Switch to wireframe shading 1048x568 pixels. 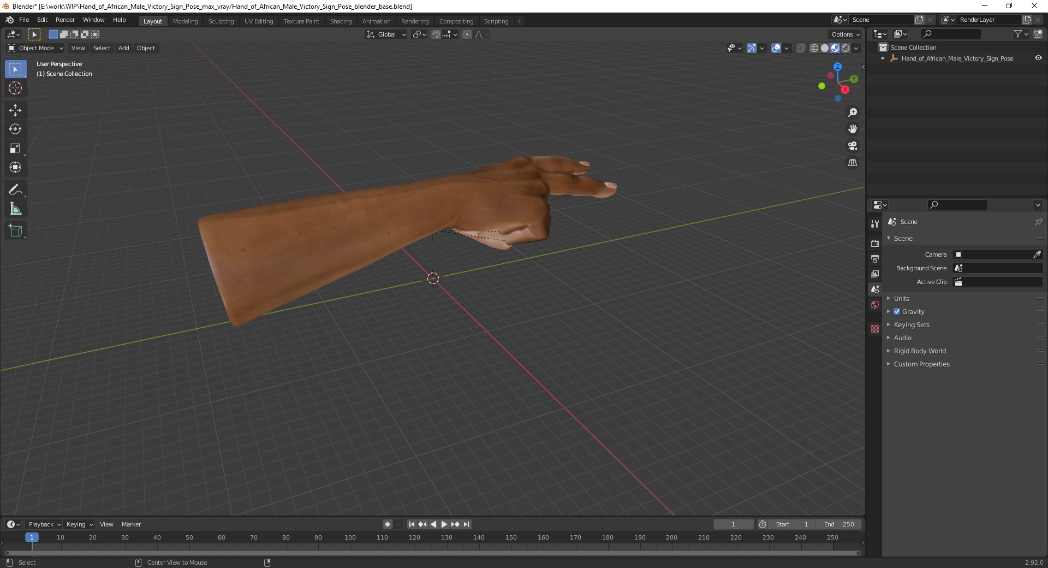point(814,48)
